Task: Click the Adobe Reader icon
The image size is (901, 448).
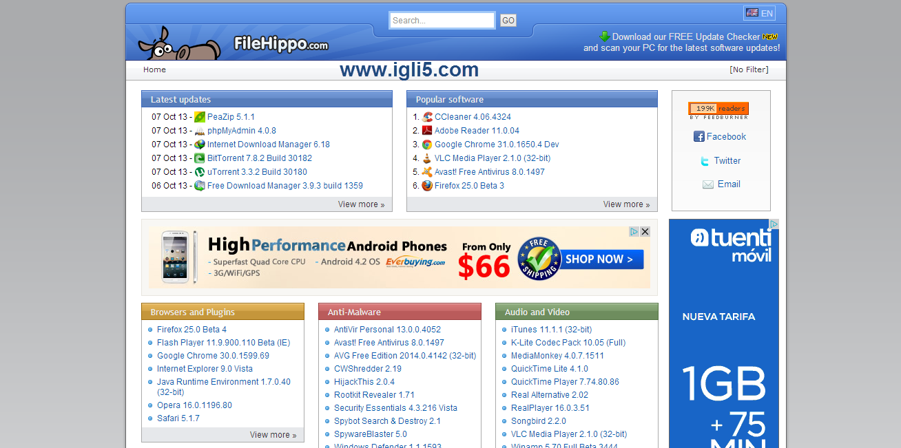Action: point(427,131)
